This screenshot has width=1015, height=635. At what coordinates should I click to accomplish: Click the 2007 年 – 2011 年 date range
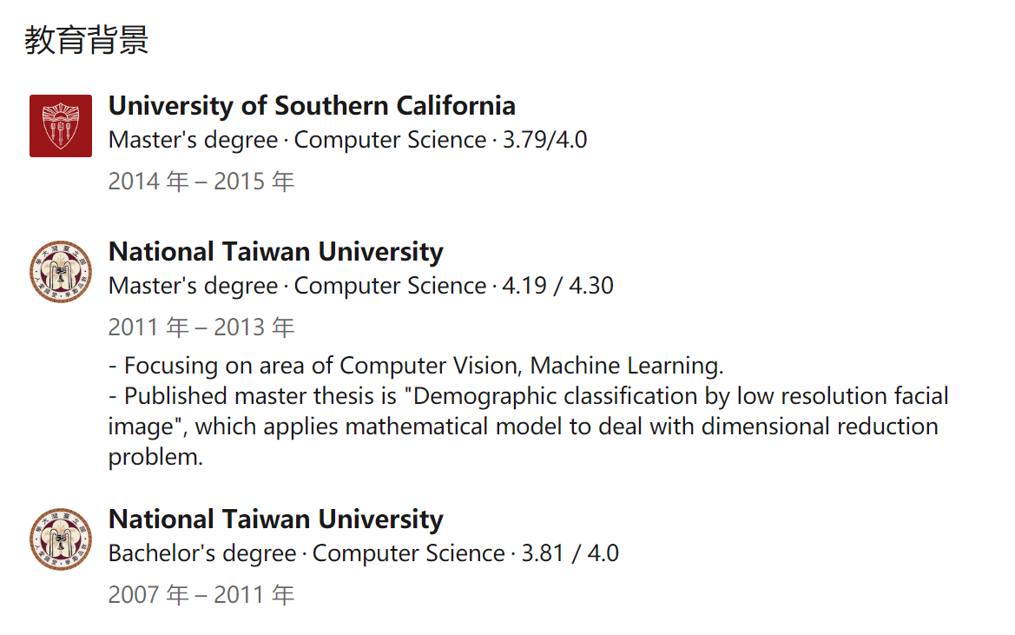(x=201, y=595)
